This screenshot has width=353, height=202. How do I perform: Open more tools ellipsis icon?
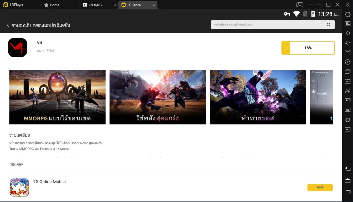(347, 129)
